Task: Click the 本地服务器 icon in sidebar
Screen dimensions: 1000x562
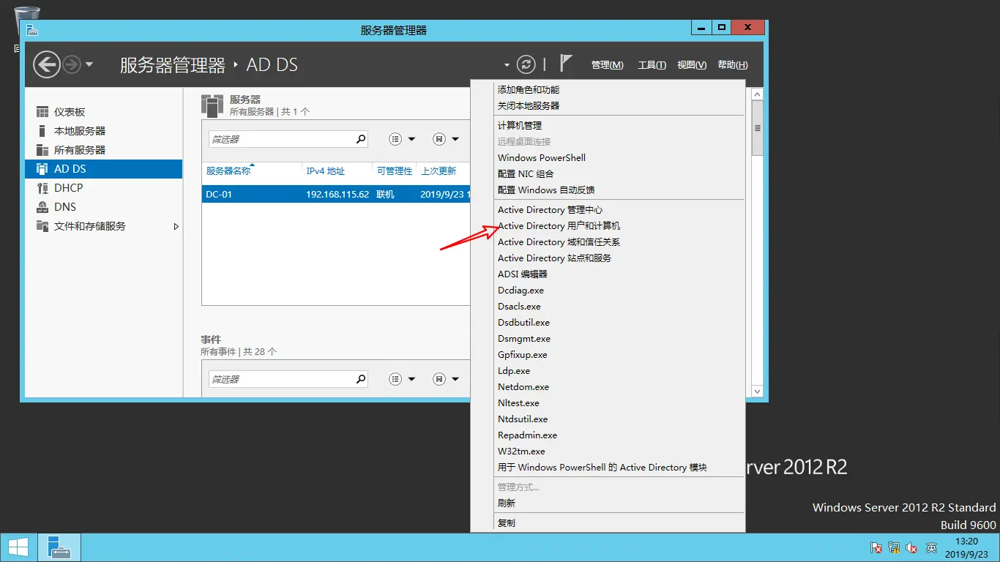Action: click(42, 131)
